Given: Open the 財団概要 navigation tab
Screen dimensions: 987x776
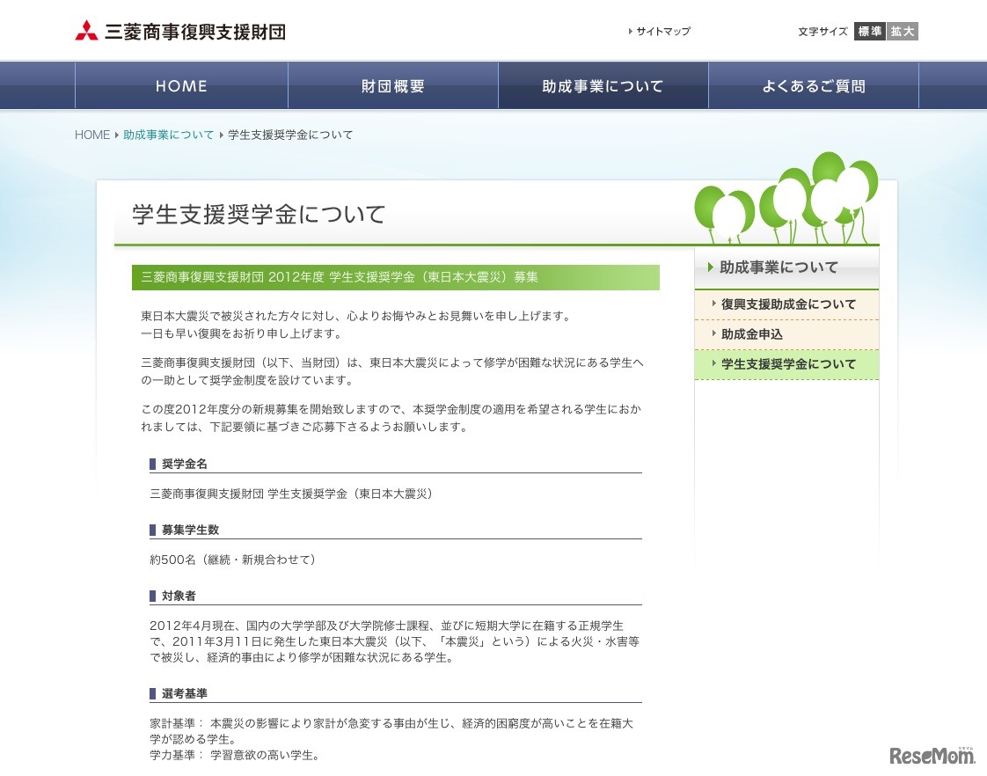Looking at the screenshot, I should pos(393,85).
